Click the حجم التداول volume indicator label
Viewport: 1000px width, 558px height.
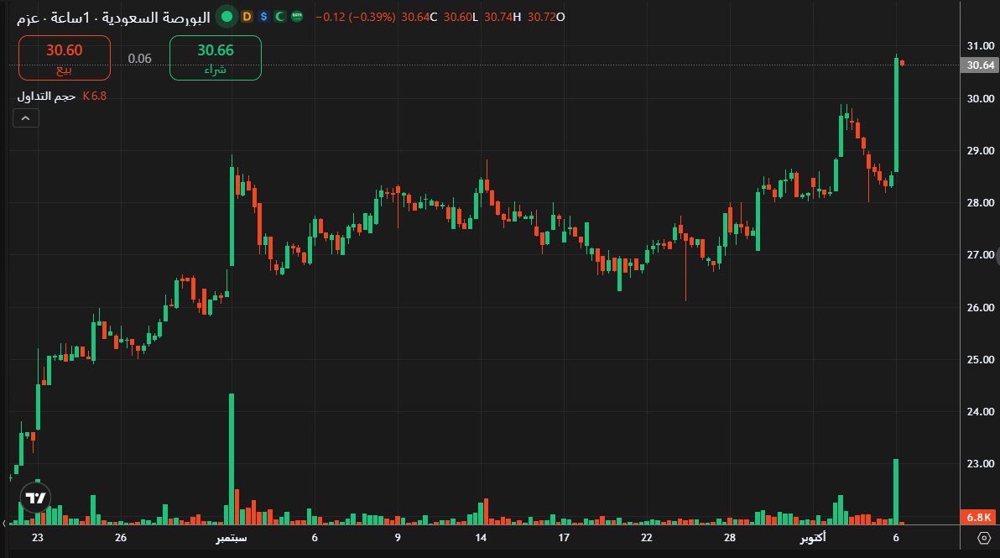46,96
